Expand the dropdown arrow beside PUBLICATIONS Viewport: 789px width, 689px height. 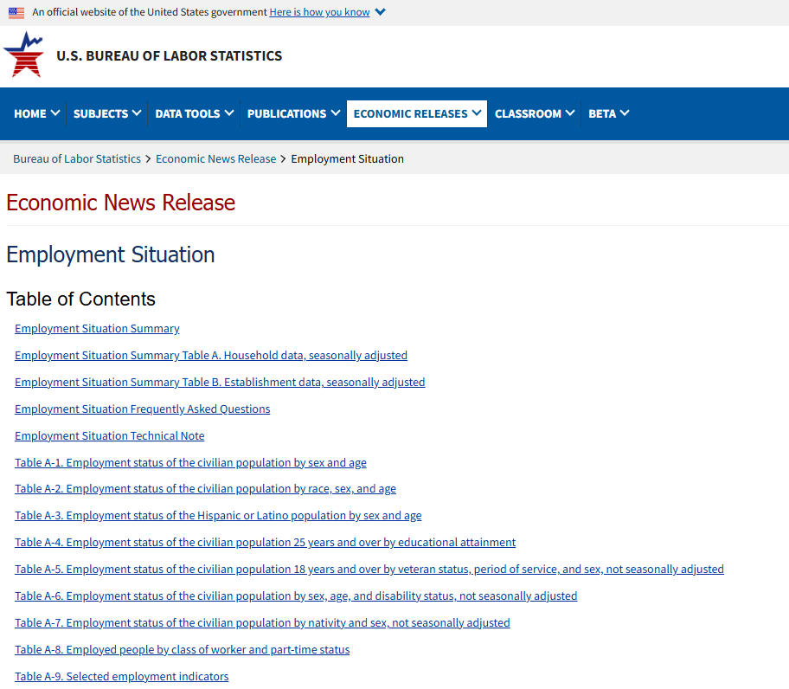[336, 113]
